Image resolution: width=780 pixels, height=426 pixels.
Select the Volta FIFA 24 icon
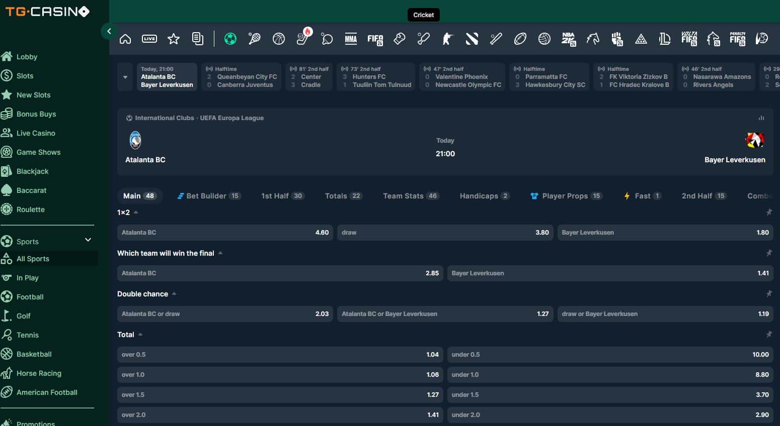(x=689, y=39)
